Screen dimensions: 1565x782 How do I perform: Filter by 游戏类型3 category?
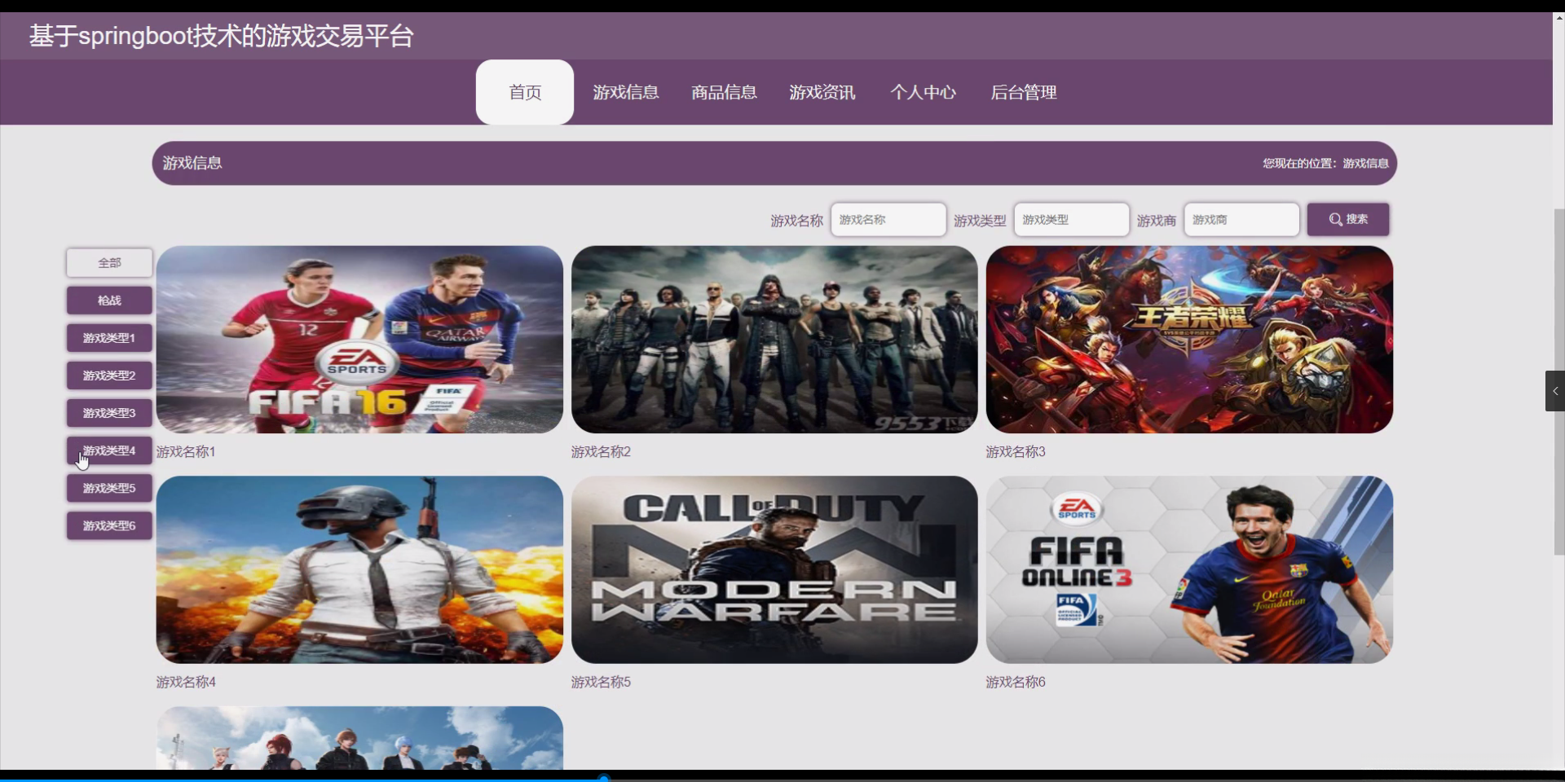click(x=109, y=413)
